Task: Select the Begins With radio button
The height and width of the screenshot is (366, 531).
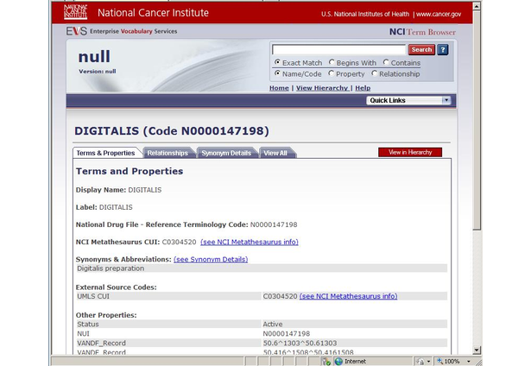Action: coord(332,62)
